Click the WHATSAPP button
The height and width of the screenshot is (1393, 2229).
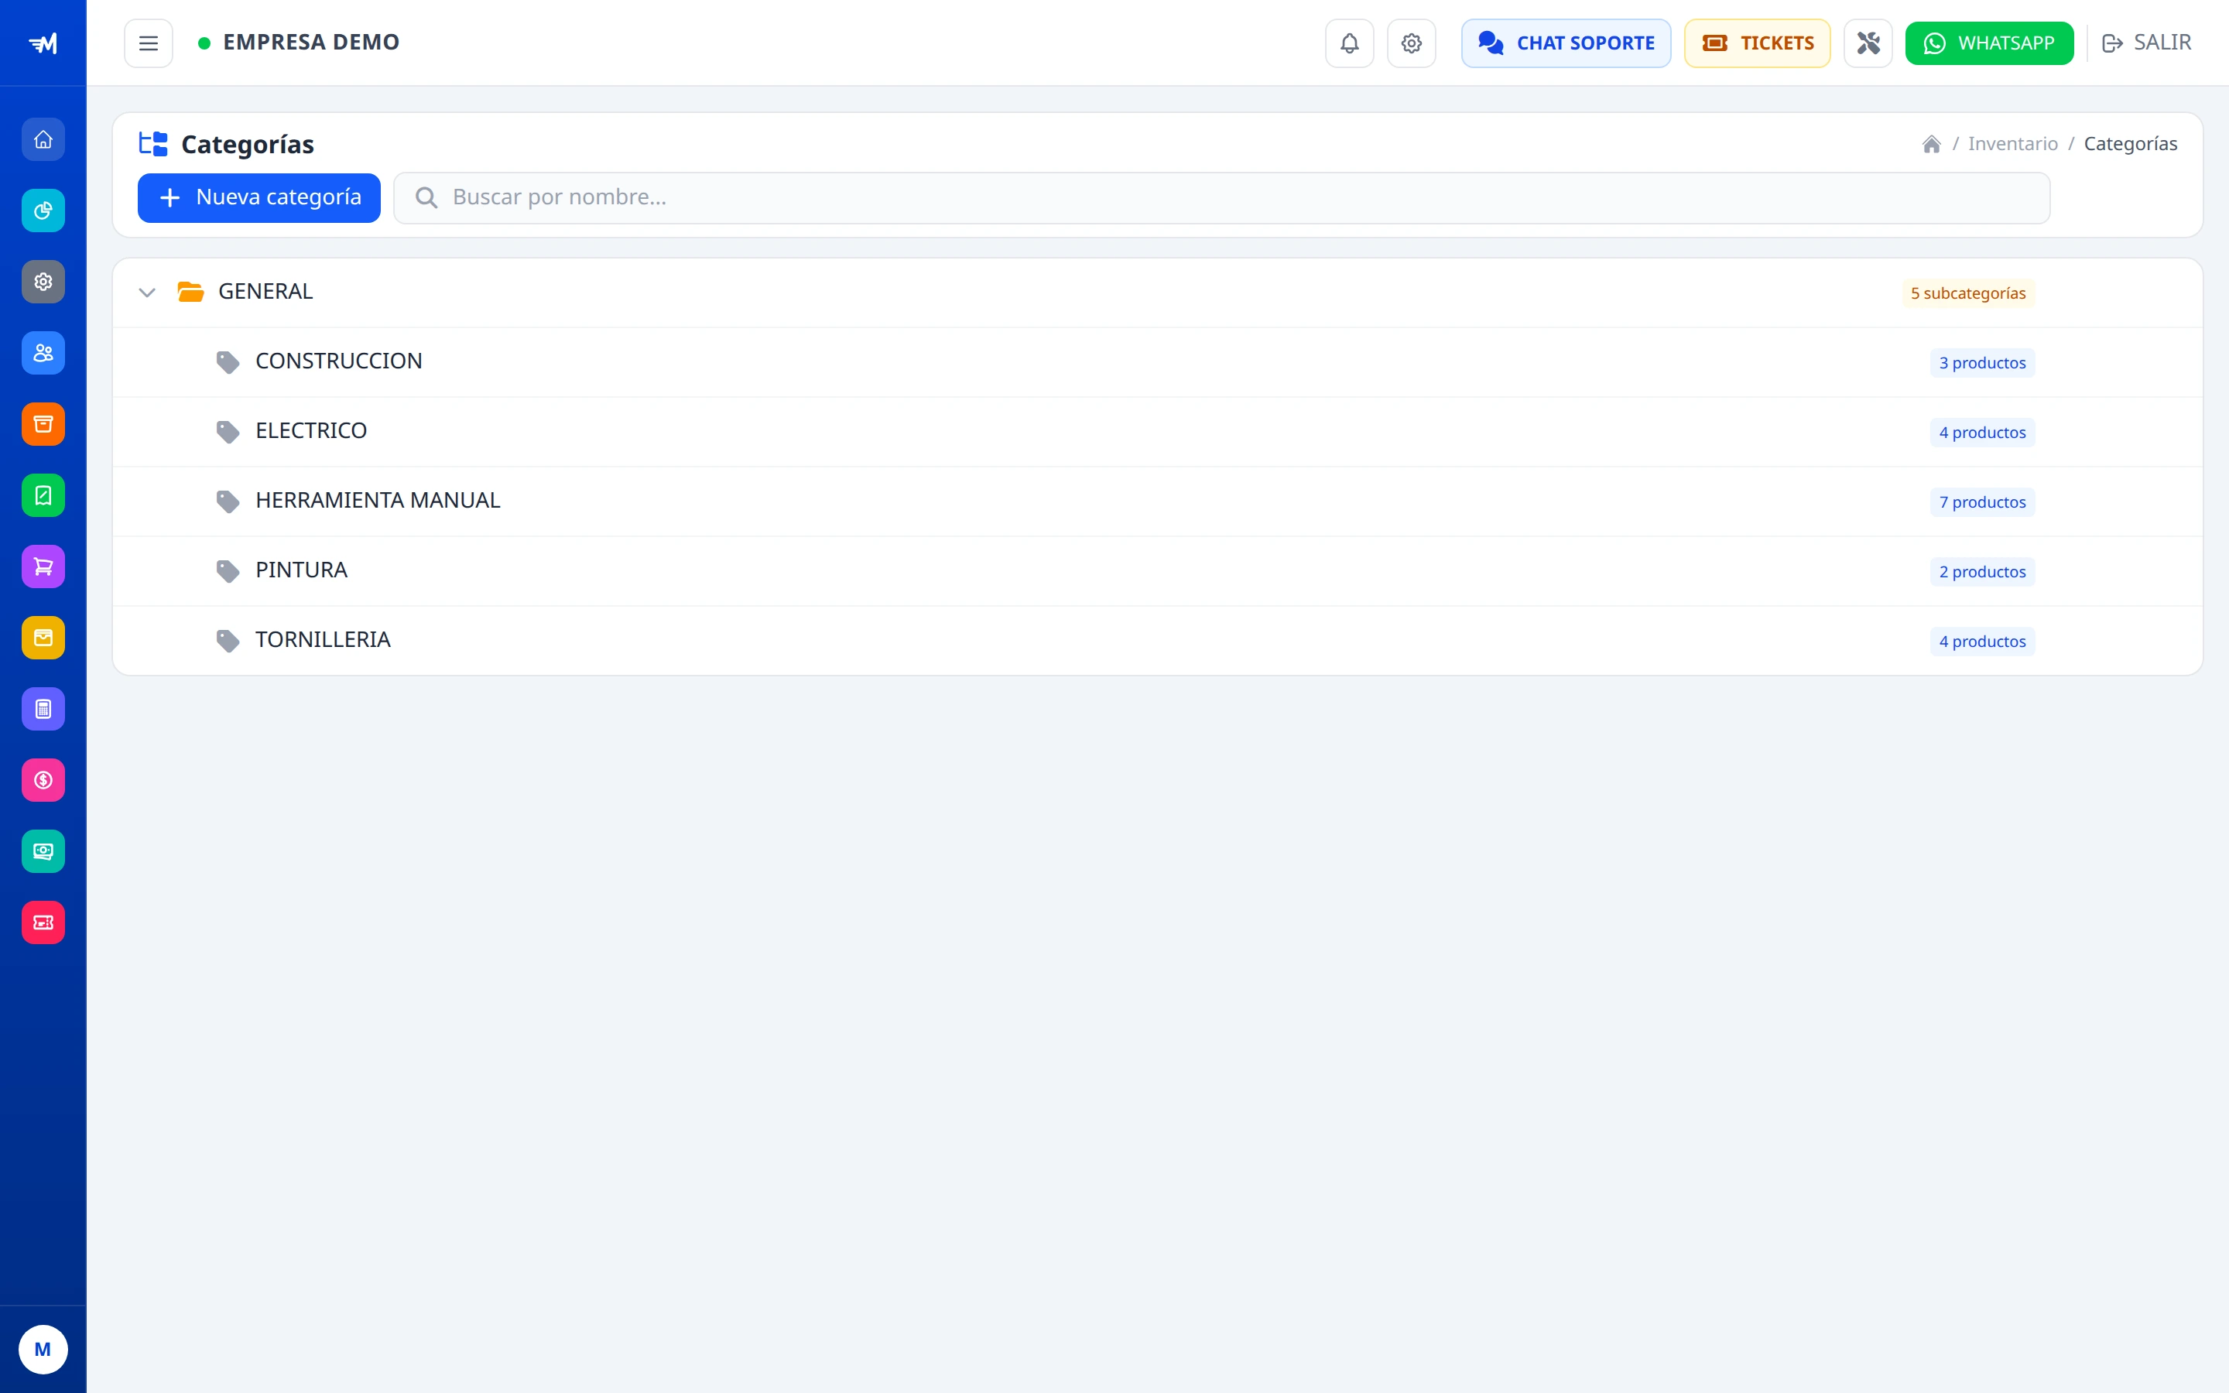click(x=1990, y=43)
